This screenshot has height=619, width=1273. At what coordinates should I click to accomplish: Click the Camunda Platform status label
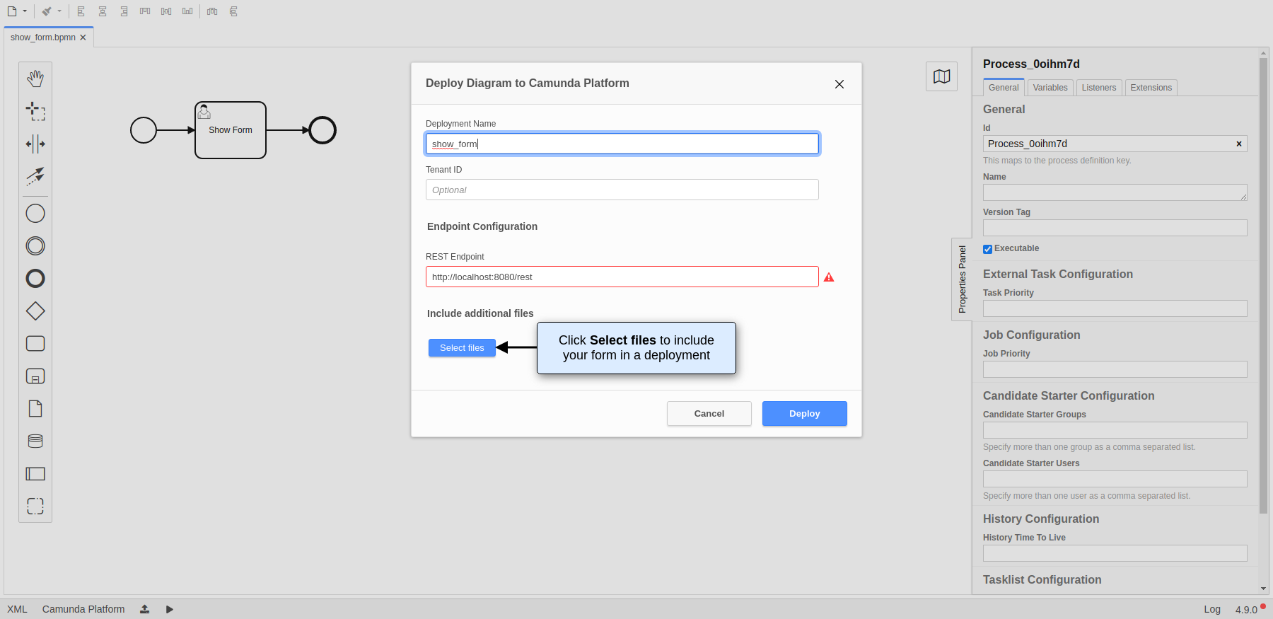[83, 609]
